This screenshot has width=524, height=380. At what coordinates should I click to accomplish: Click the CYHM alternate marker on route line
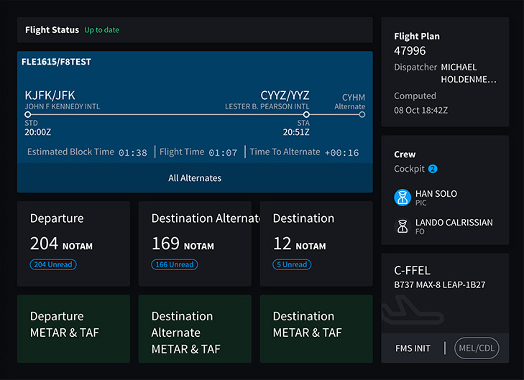[362, 114]
